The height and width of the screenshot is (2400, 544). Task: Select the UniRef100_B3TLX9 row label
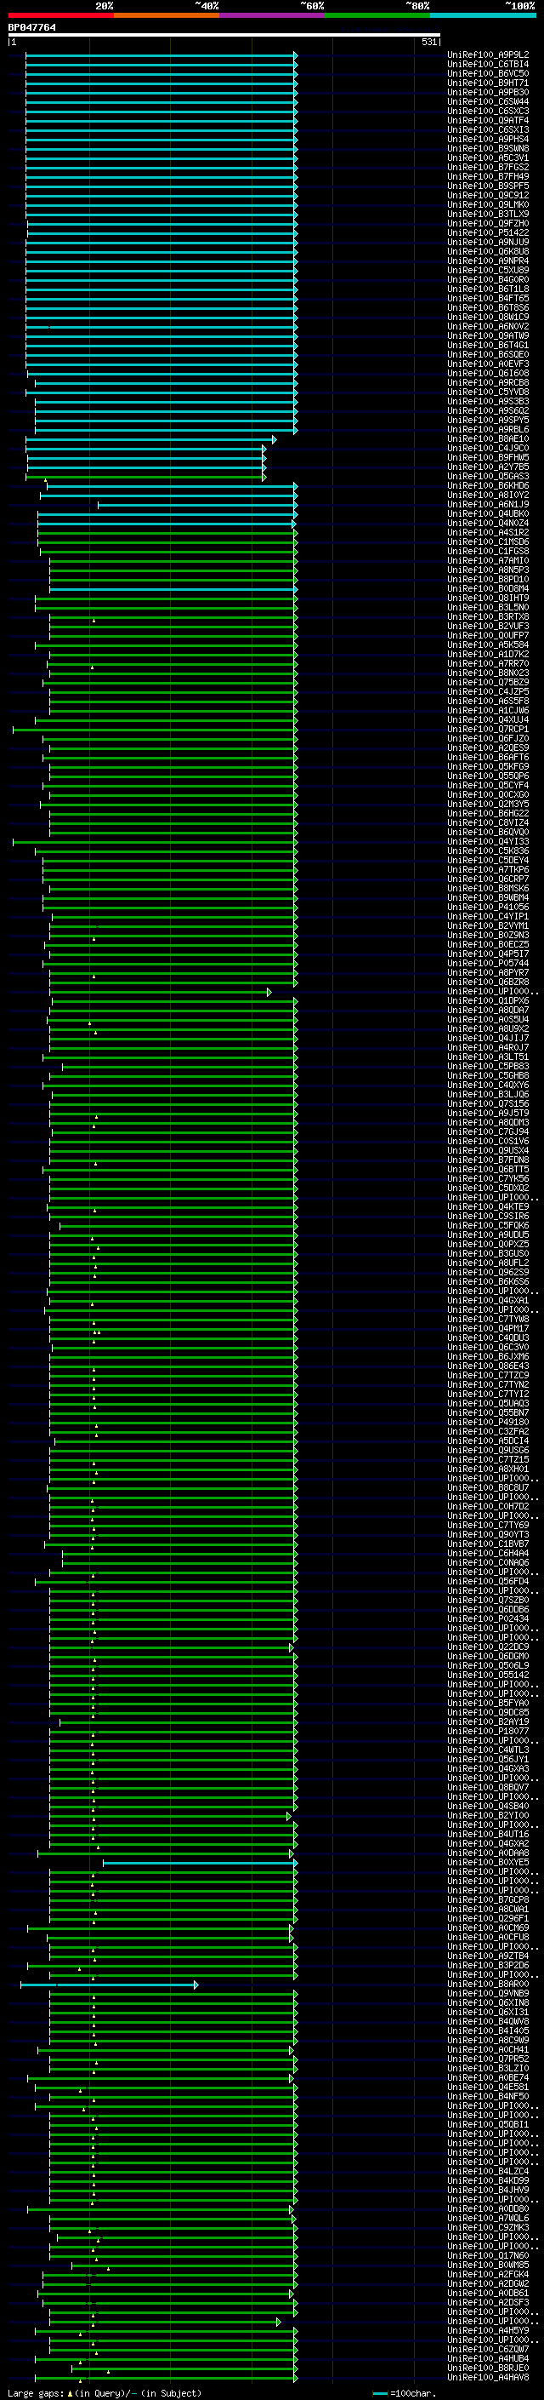pyautogui.click(x=488, y=215)
